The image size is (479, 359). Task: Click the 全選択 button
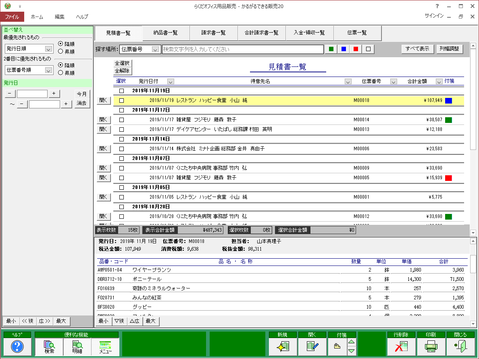click(122, 63)
